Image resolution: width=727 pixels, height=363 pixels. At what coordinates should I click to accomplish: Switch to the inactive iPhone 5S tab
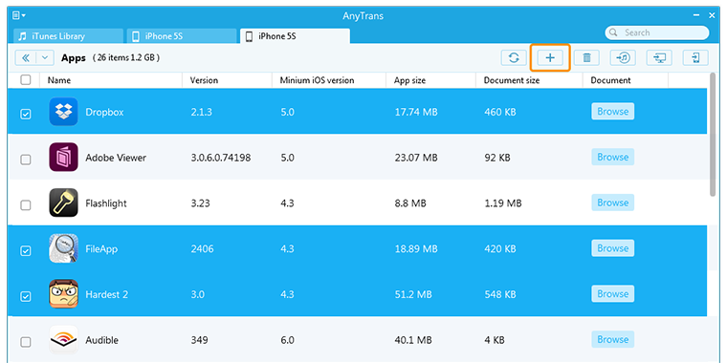point(182,36)
